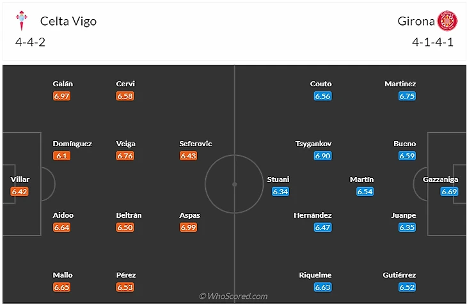467x304 pixels.
Task: Click Tsygankov's 6.90 rating badge
Action: pyautogui.click(x=322, y=156)
